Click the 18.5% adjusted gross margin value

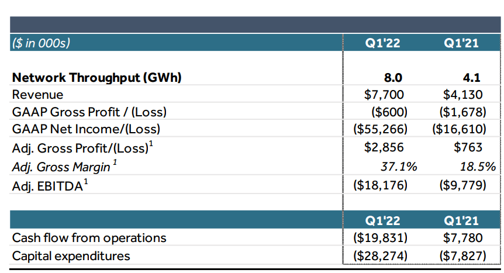coord(478,167)
